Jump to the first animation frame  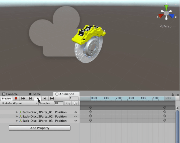point(23,98)
